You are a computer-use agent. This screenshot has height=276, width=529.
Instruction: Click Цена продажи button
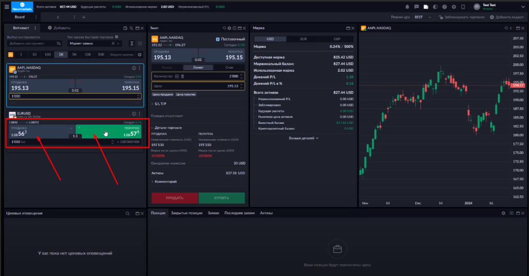(x=163, y=94)
